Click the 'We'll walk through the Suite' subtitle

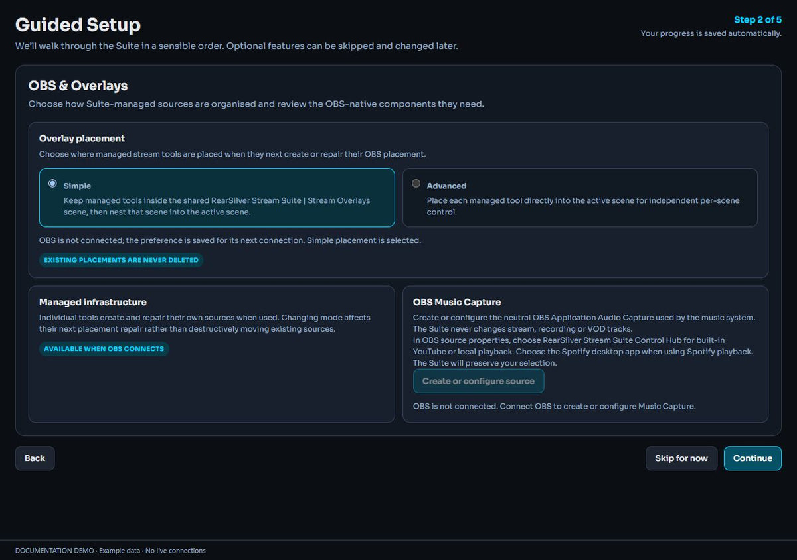(236, 46)
